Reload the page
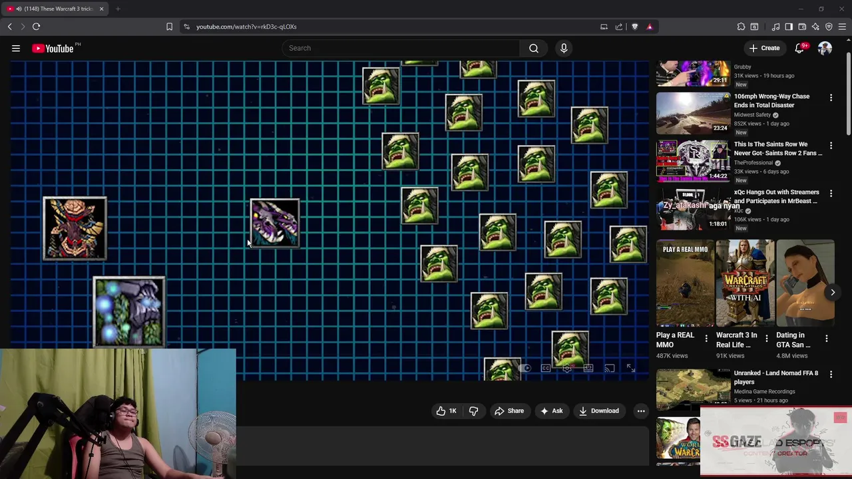This screenshot has height=479, width=852. [x=37, y=27]
